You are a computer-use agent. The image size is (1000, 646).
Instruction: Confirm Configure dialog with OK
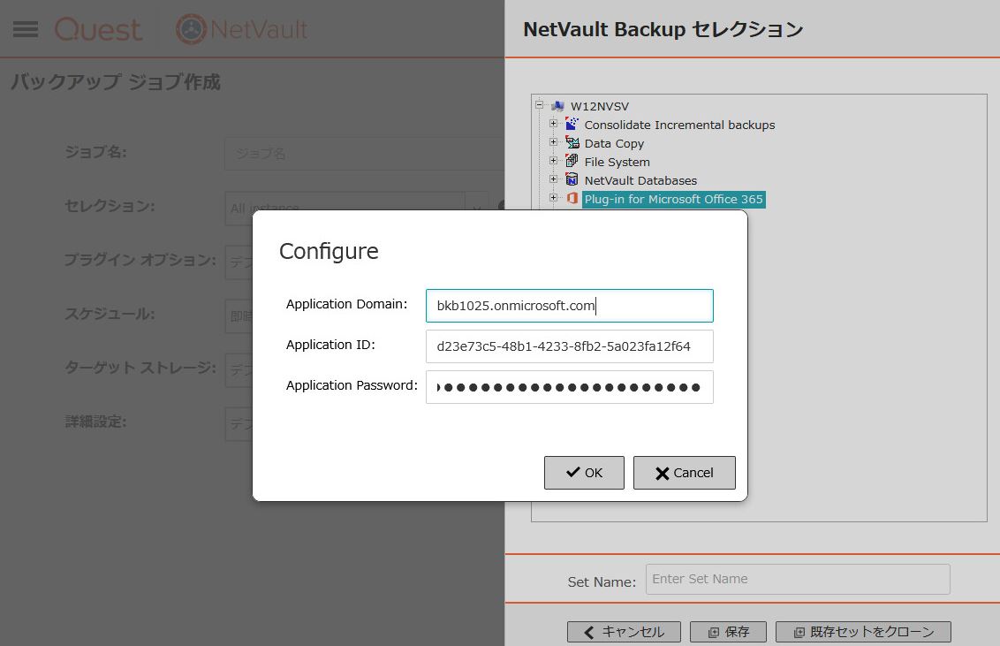click(584, 473)
